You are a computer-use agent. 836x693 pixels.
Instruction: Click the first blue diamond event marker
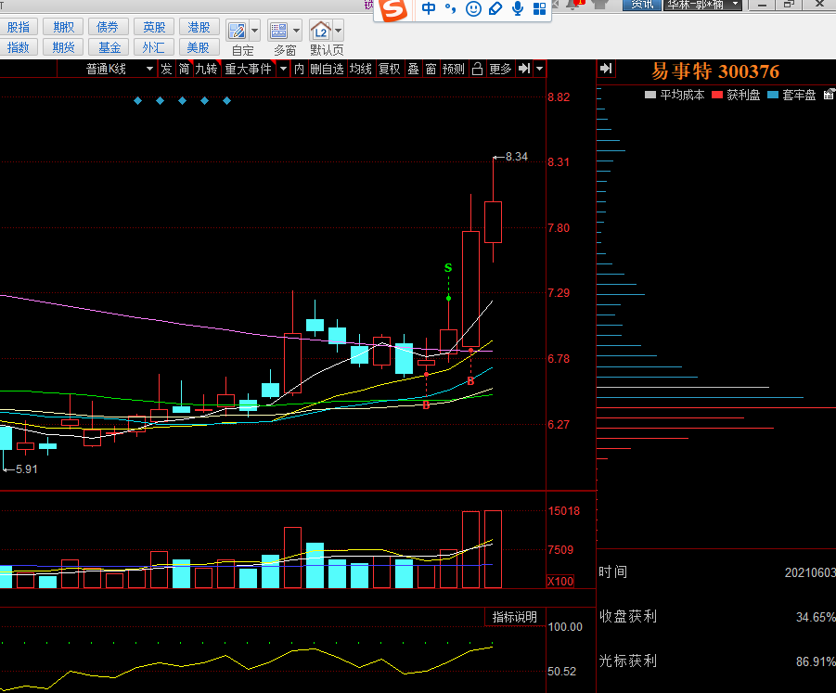137,101
